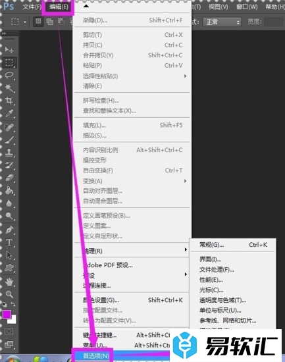
Task: Open 常规(G) preferences
Action: point(232,245)
